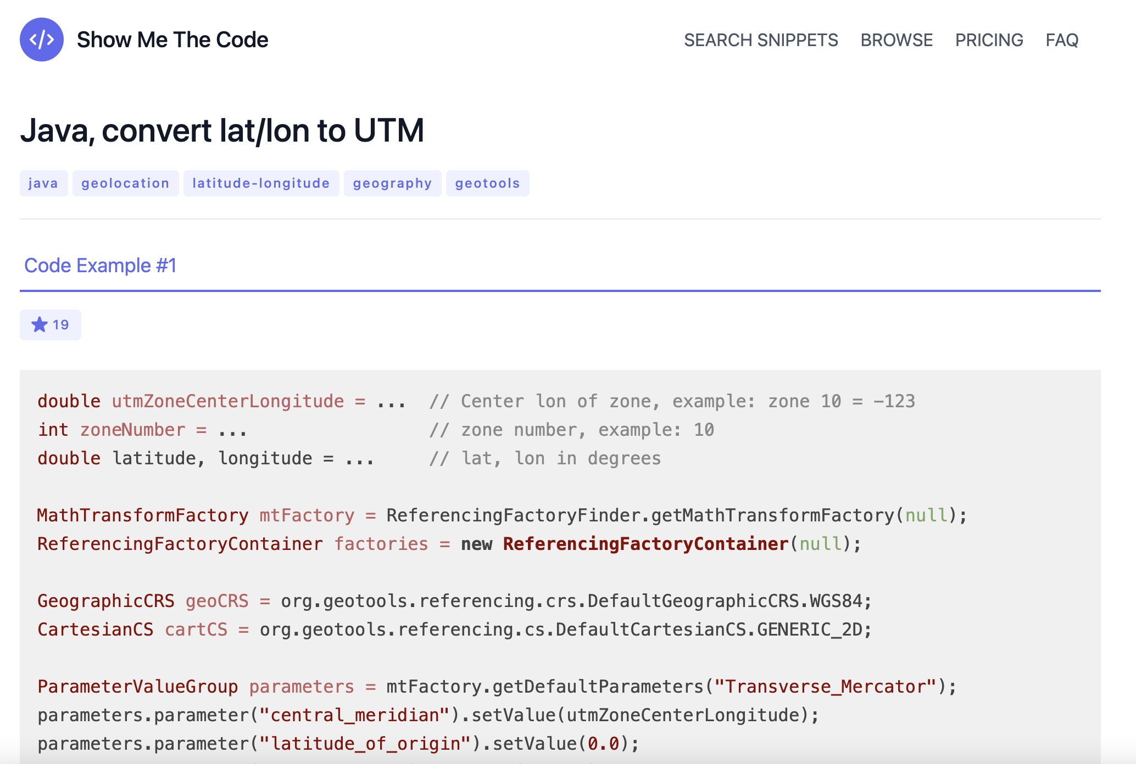Select the java tag
This screenshot has height=764, width=1136.
(43, 183)
